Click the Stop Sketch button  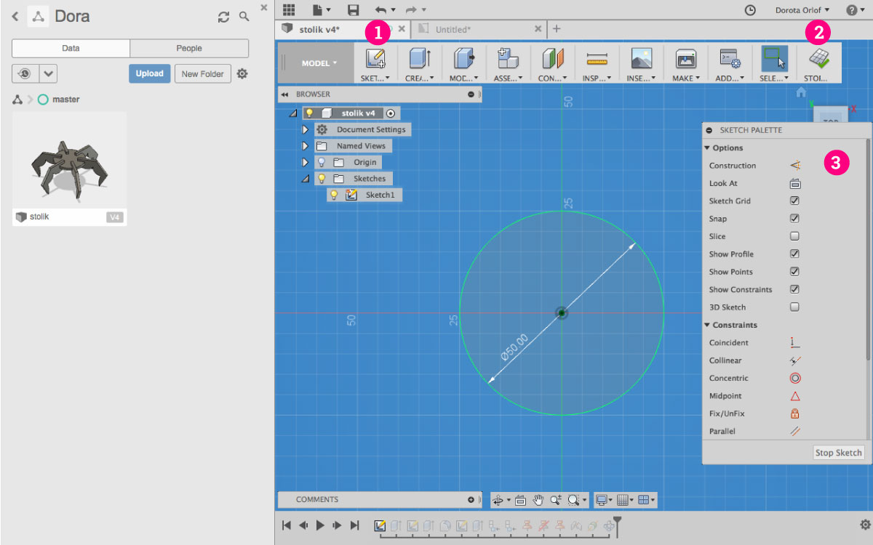838,452
